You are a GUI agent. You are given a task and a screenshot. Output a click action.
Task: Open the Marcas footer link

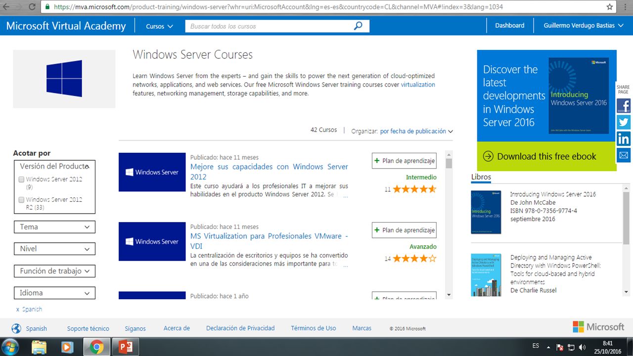[362, 328]
